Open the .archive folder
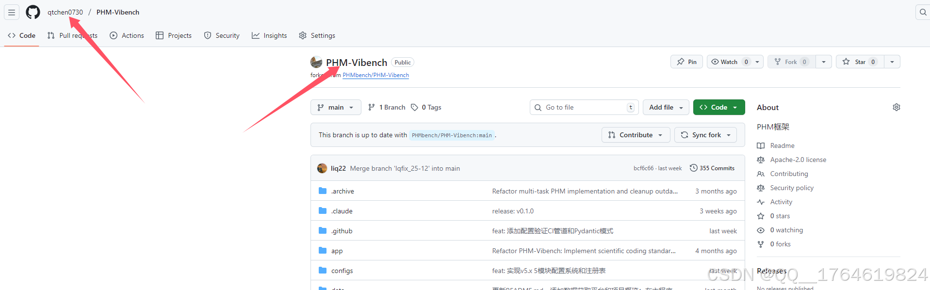930x290 pixels. coord(343,191)
